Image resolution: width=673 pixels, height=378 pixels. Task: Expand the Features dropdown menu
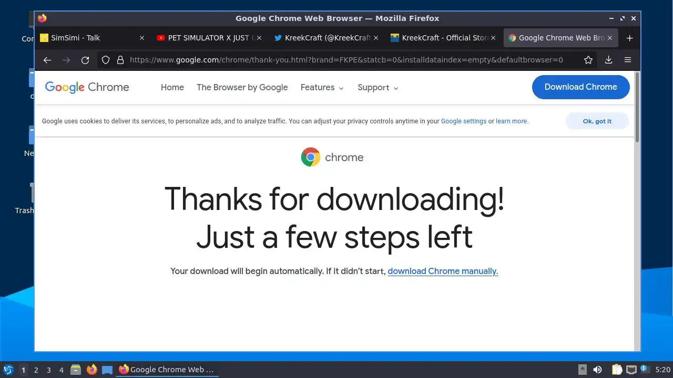(x=322, y=88)
